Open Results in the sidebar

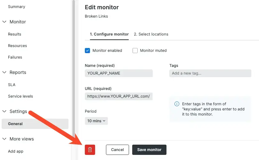(x=14, y=34)
